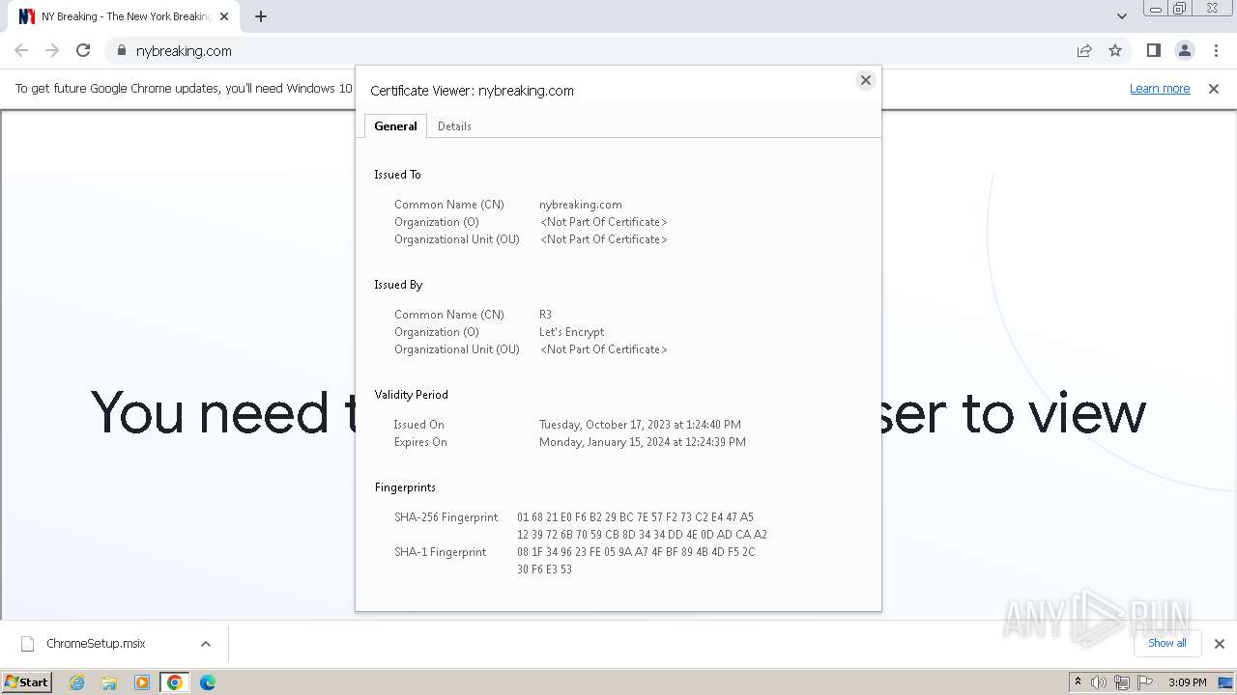The image size is (1237, 695).
Task: Close the Certificate Viewer dialog
Action: pyautogui.click(x=866, y=80)
